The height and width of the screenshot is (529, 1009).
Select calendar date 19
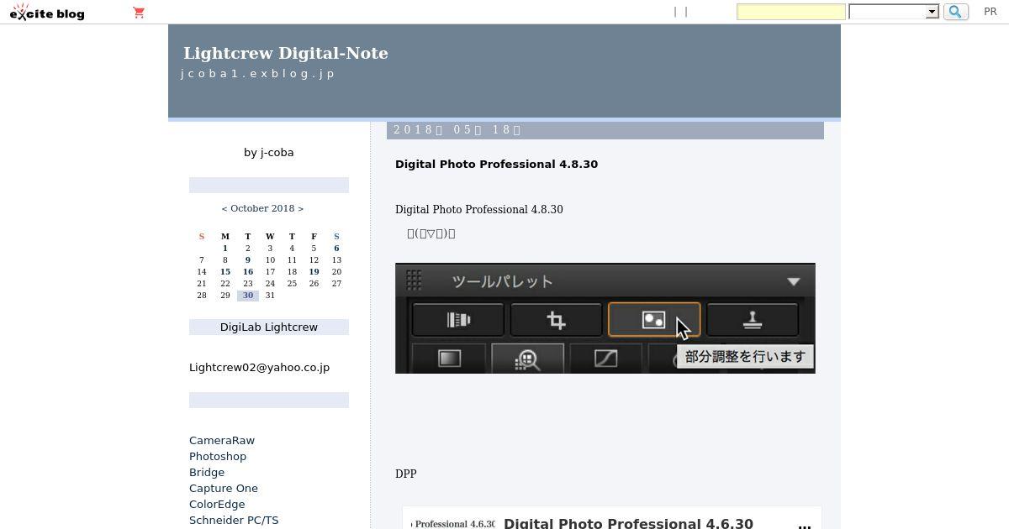tap(314, 272)
